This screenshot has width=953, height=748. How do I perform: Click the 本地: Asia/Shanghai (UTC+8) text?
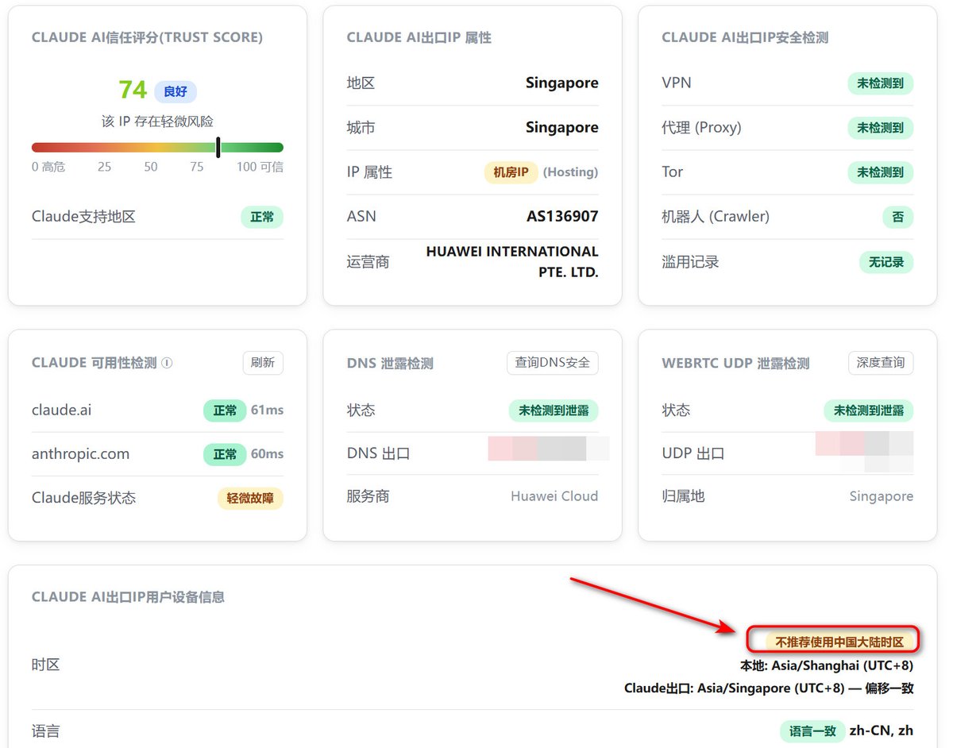pos(827,666)
